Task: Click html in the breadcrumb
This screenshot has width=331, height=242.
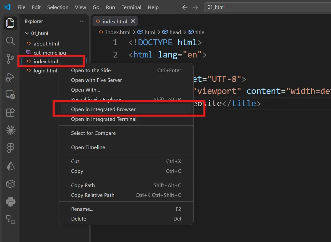Action: pos(150,32)
